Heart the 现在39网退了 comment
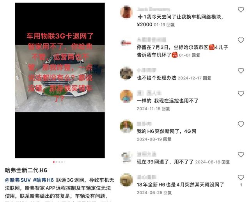The width and height of the screenshot is (250, 202). pos(241,155)
